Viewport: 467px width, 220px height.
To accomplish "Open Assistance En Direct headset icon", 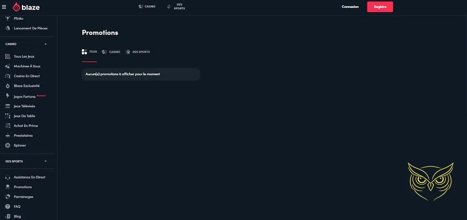I will tap(8, 177).
